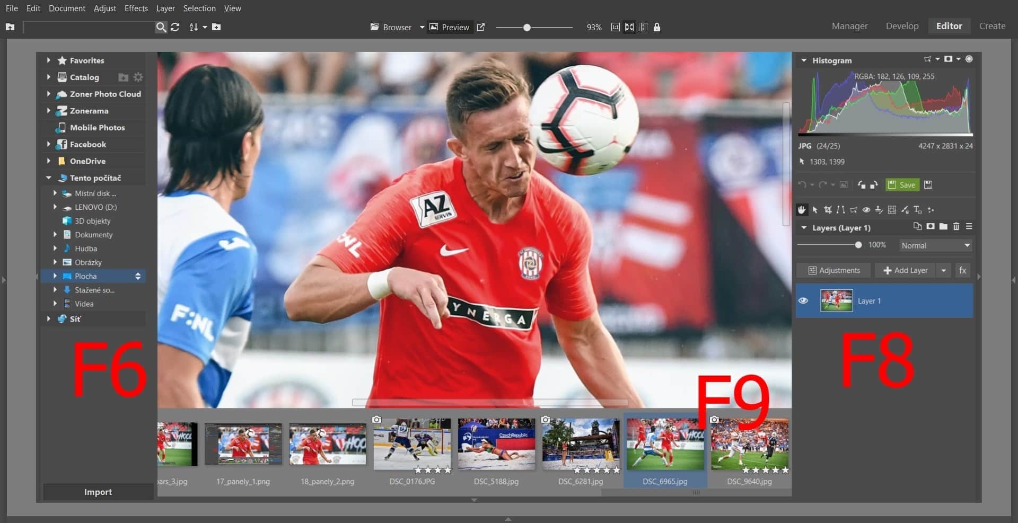Click the green Save button
1018x523 pixels.
click(902, 185)
